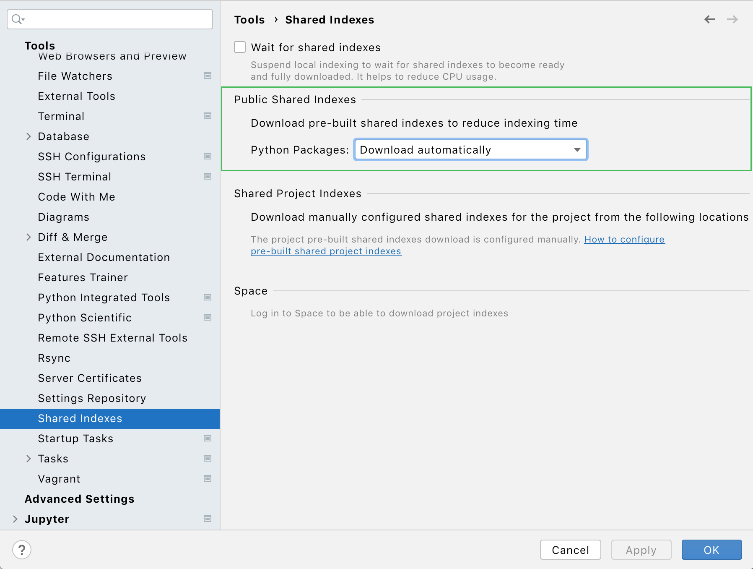The width and height of the screenshot is (753, 569).
Task: Open File Watchers external settings icon
Action: [207, 76]
